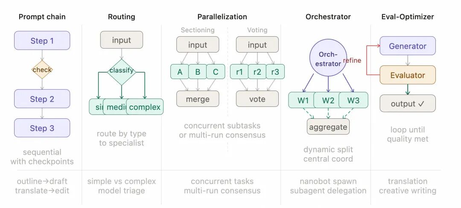Select the complex route node
Image resolution: width=461 pixels, height=208 pixels.
pyautogui.click(x=145, y=107)
